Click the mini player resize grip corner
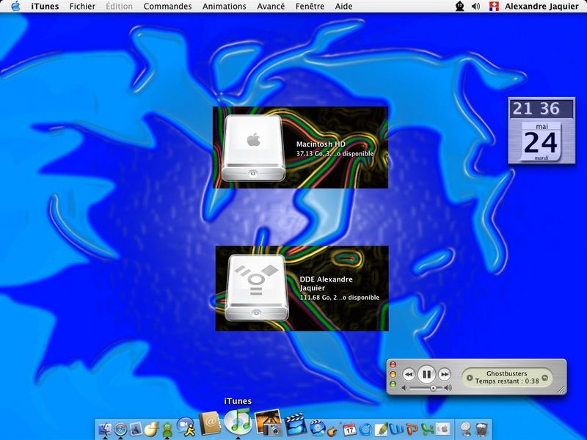587x440 pixels. click(x=561, y=390)
